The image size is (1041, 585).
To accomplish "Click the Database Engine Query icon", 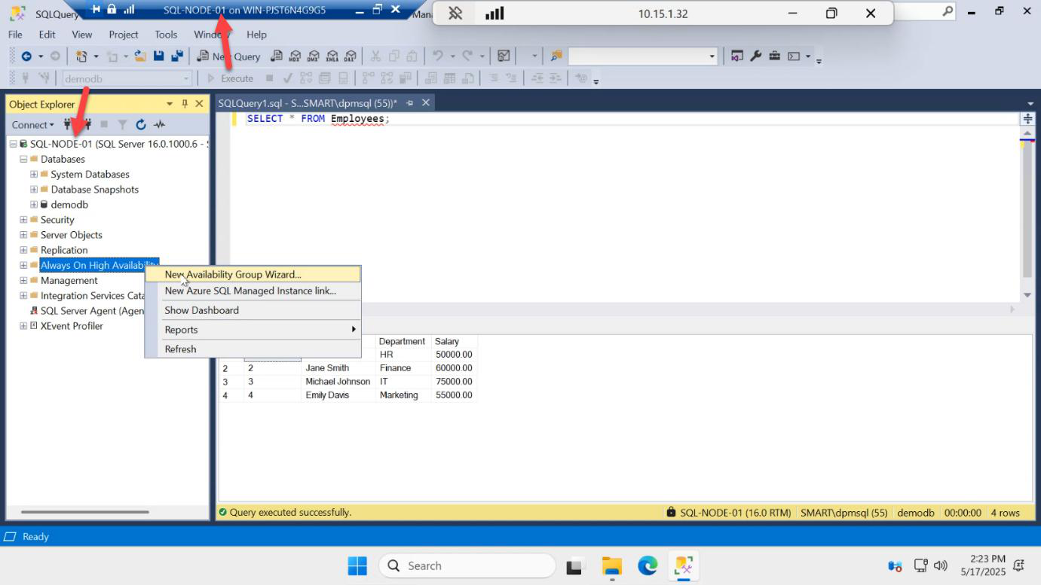I will (x=277, y=56).
